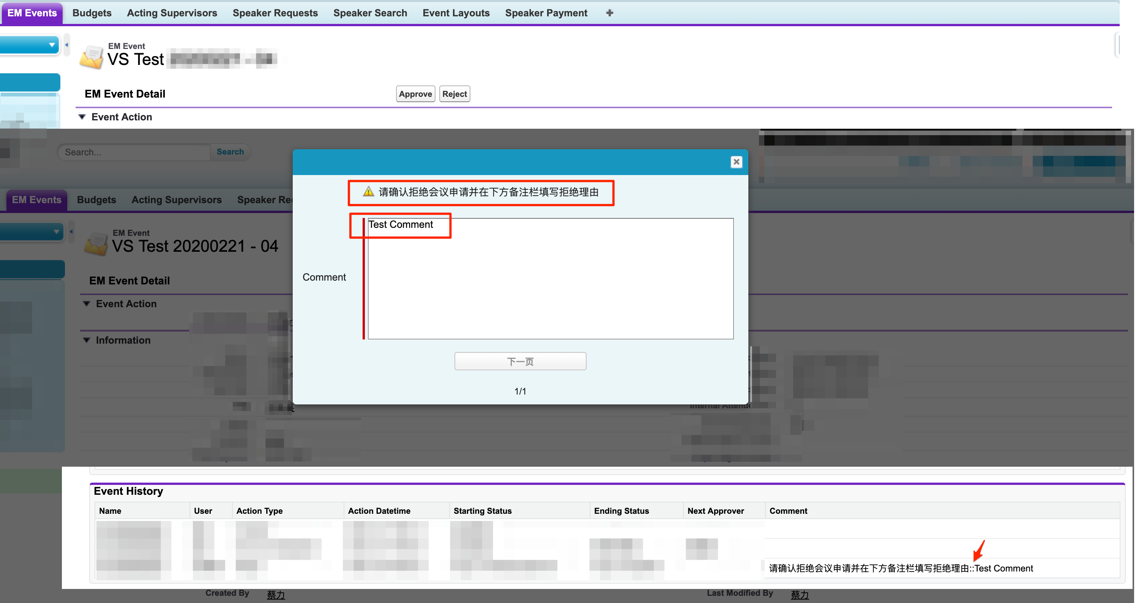Open the Created By user link

(x=276, y=595)
